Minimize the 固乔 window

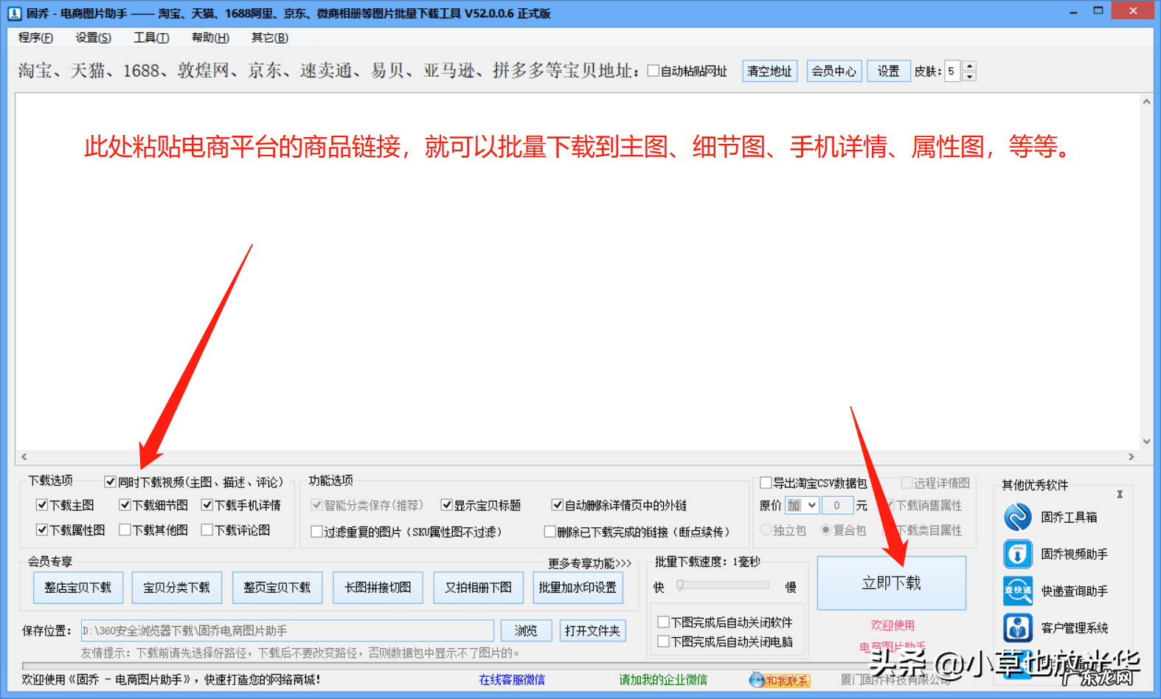click(1073, 13)
